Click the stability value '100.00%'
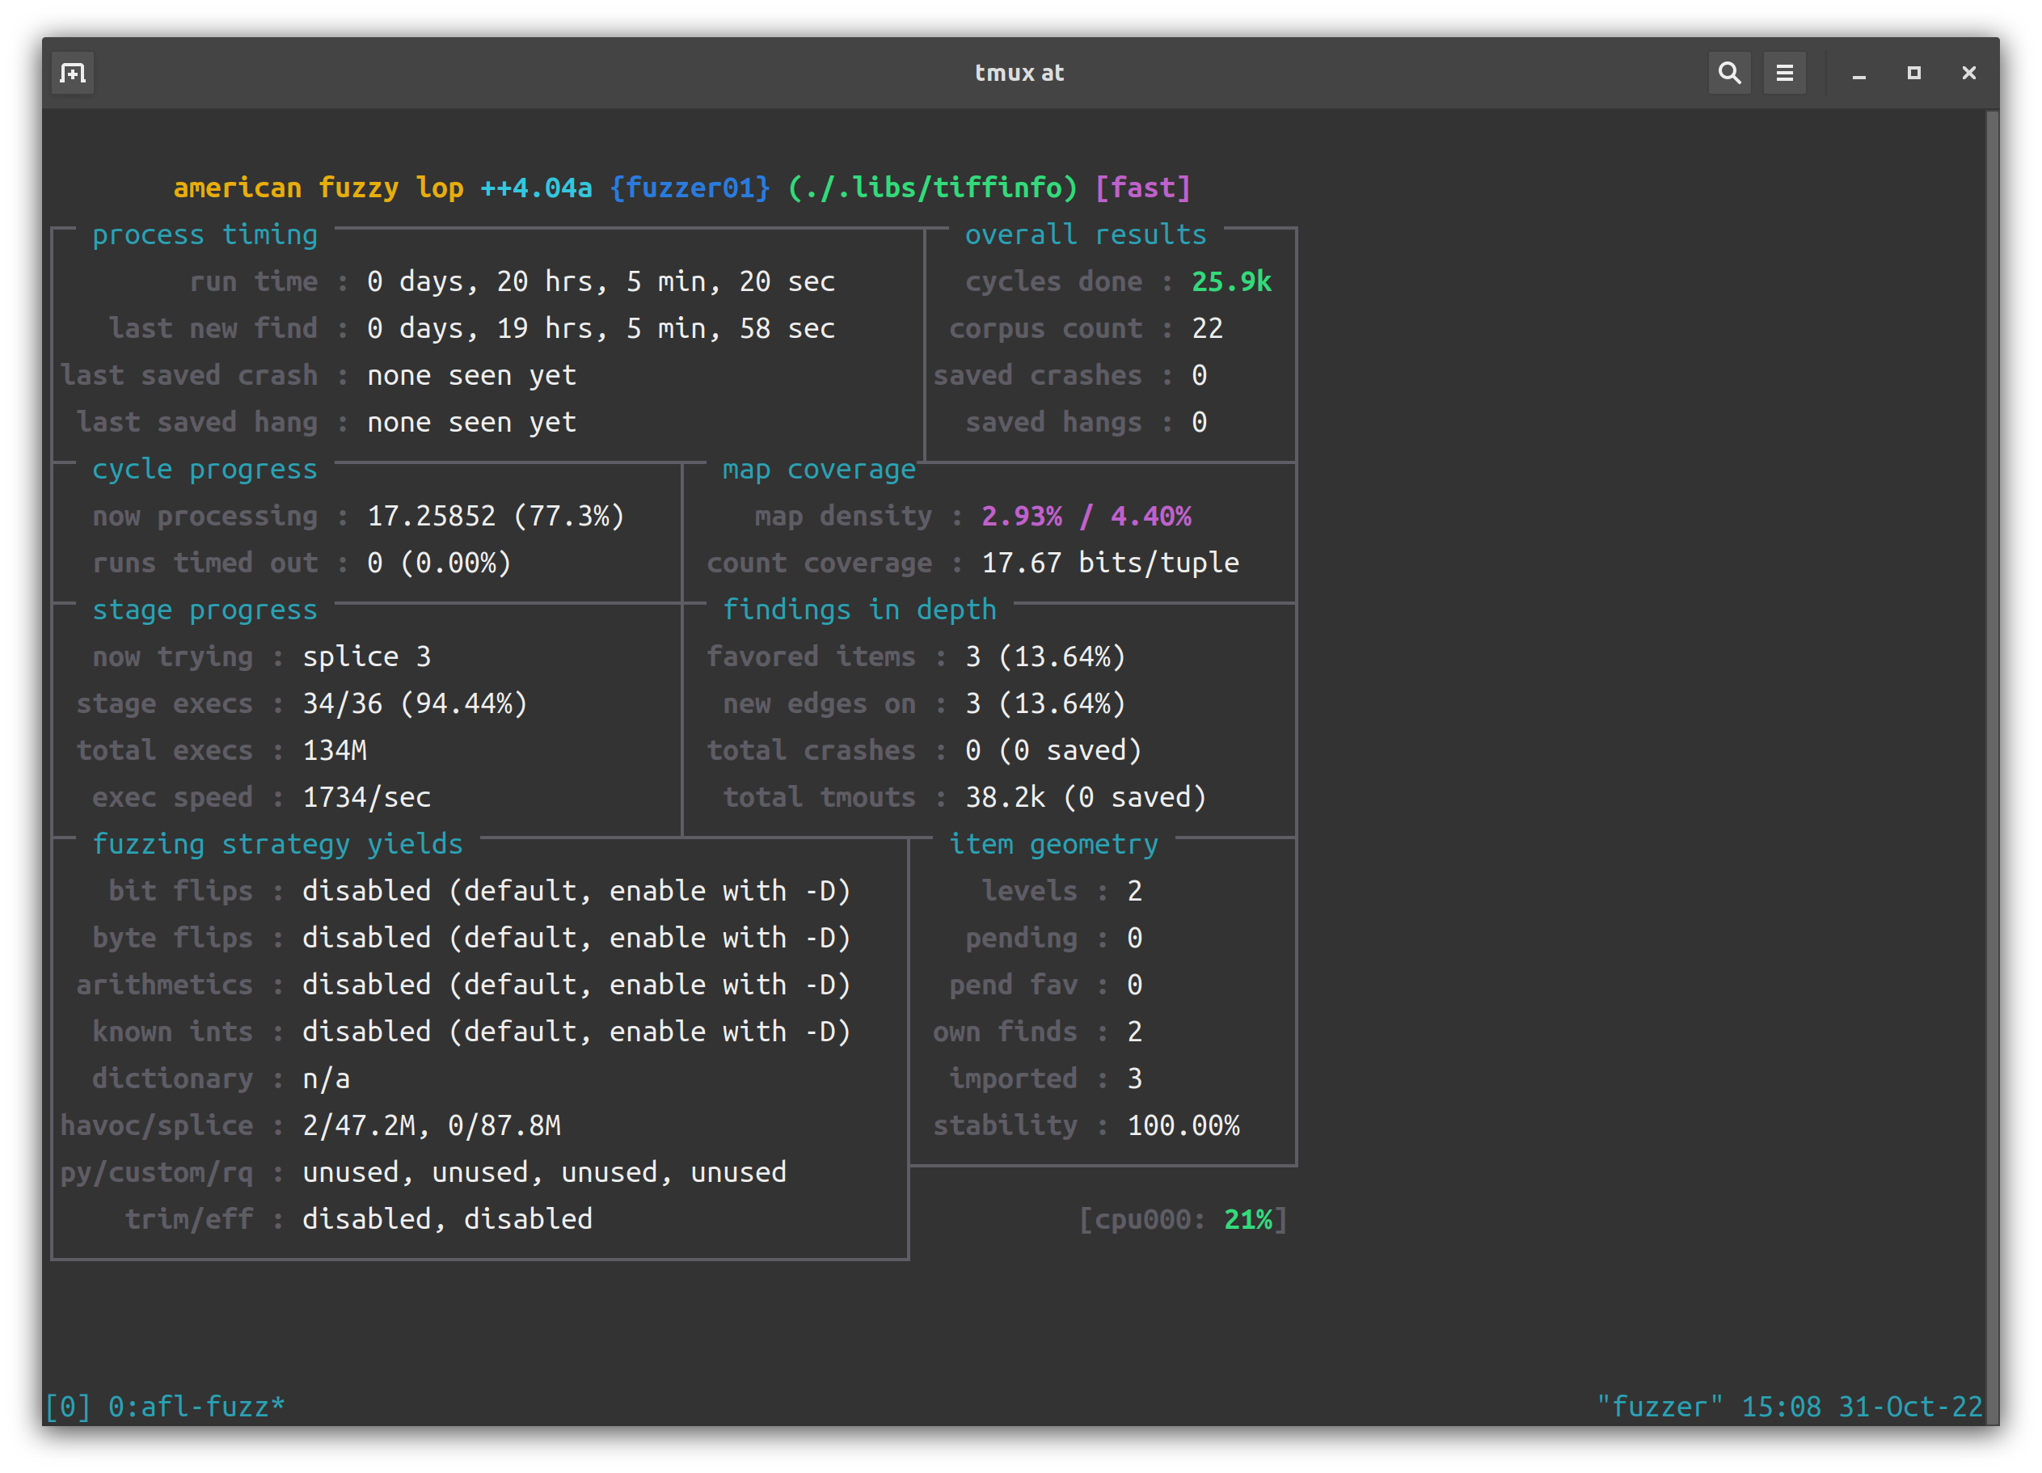 tap(1183, 1125)
